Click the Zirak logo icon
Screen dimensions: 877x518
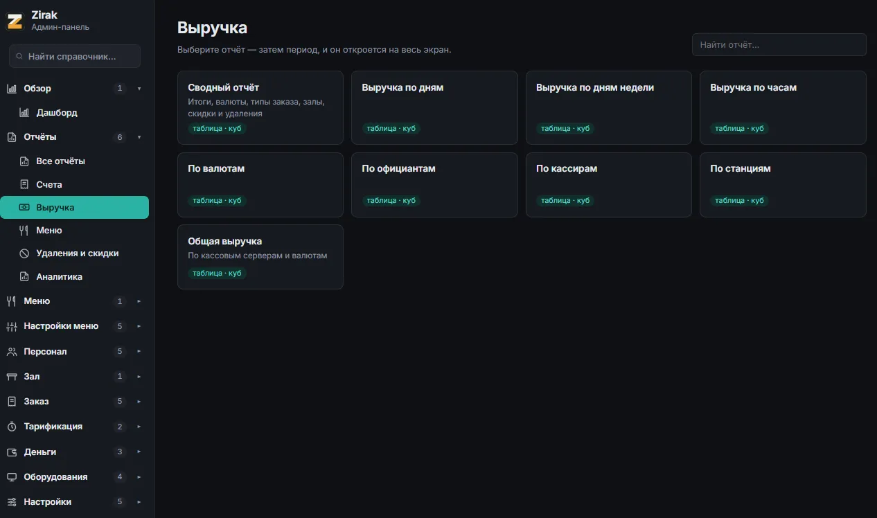click(15, 21)
